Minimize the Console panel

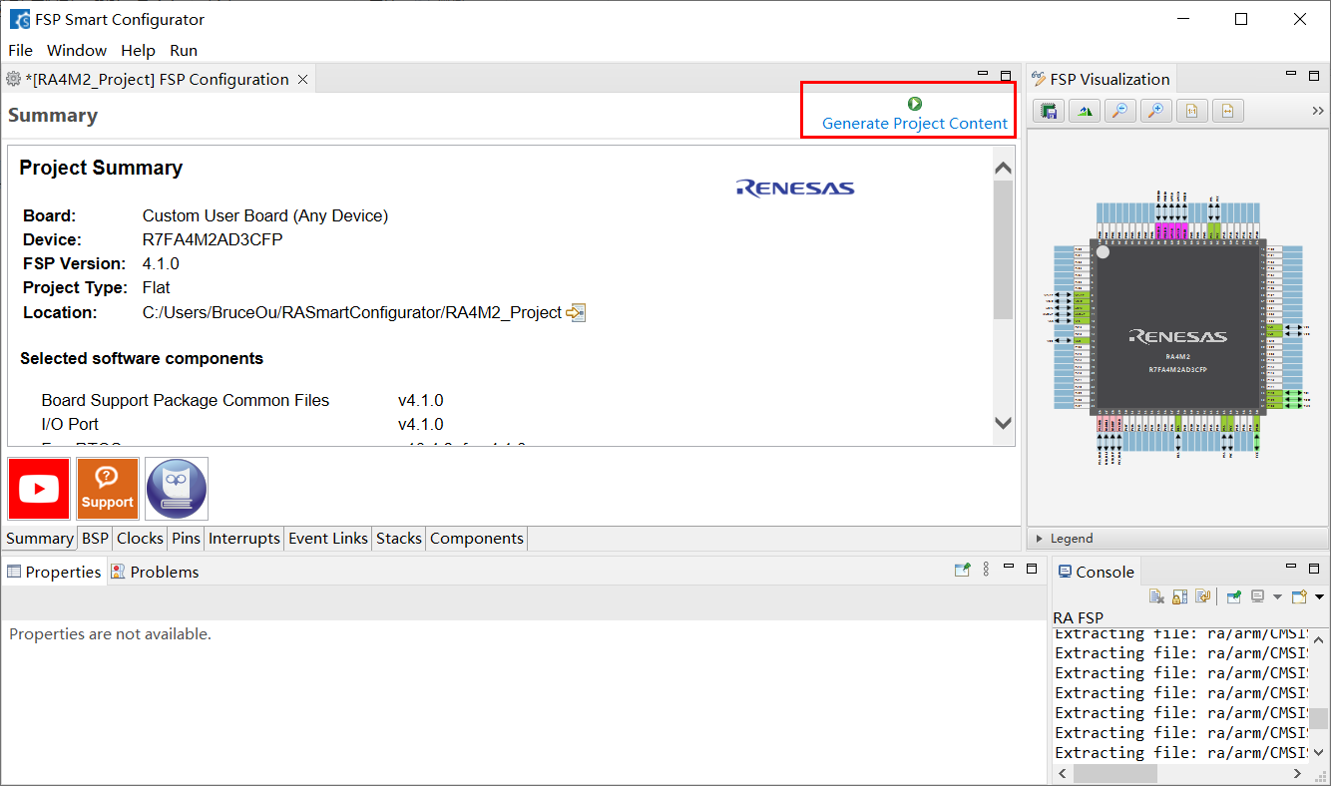1291,567
